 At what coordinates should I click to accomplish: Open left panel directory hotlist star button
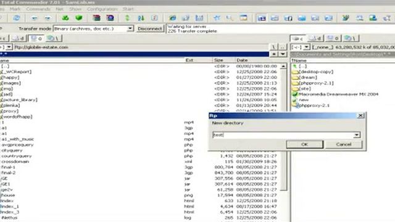(x=274, y=54)
